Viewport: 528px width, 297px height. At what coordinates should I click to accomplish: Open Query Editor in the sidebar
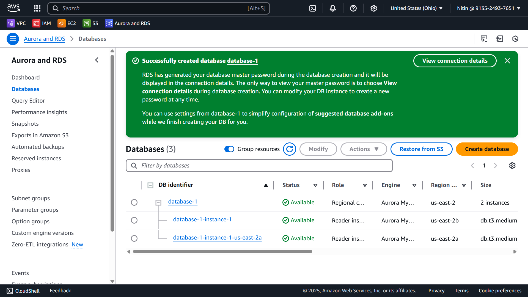pos(28,101)
